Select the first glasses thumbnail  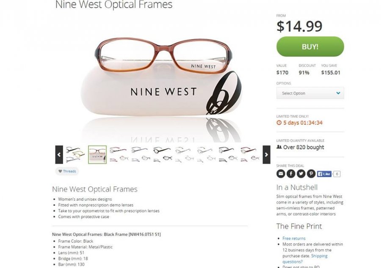tap(75, 155)
